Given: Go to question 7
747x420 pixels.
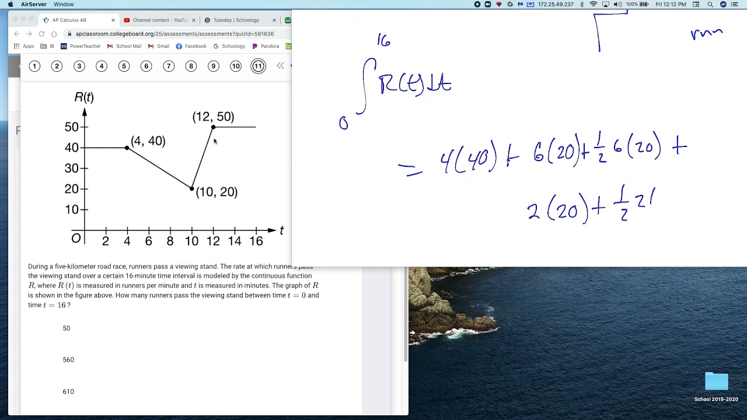Looking at the screenshot, I should pos(169,66).
